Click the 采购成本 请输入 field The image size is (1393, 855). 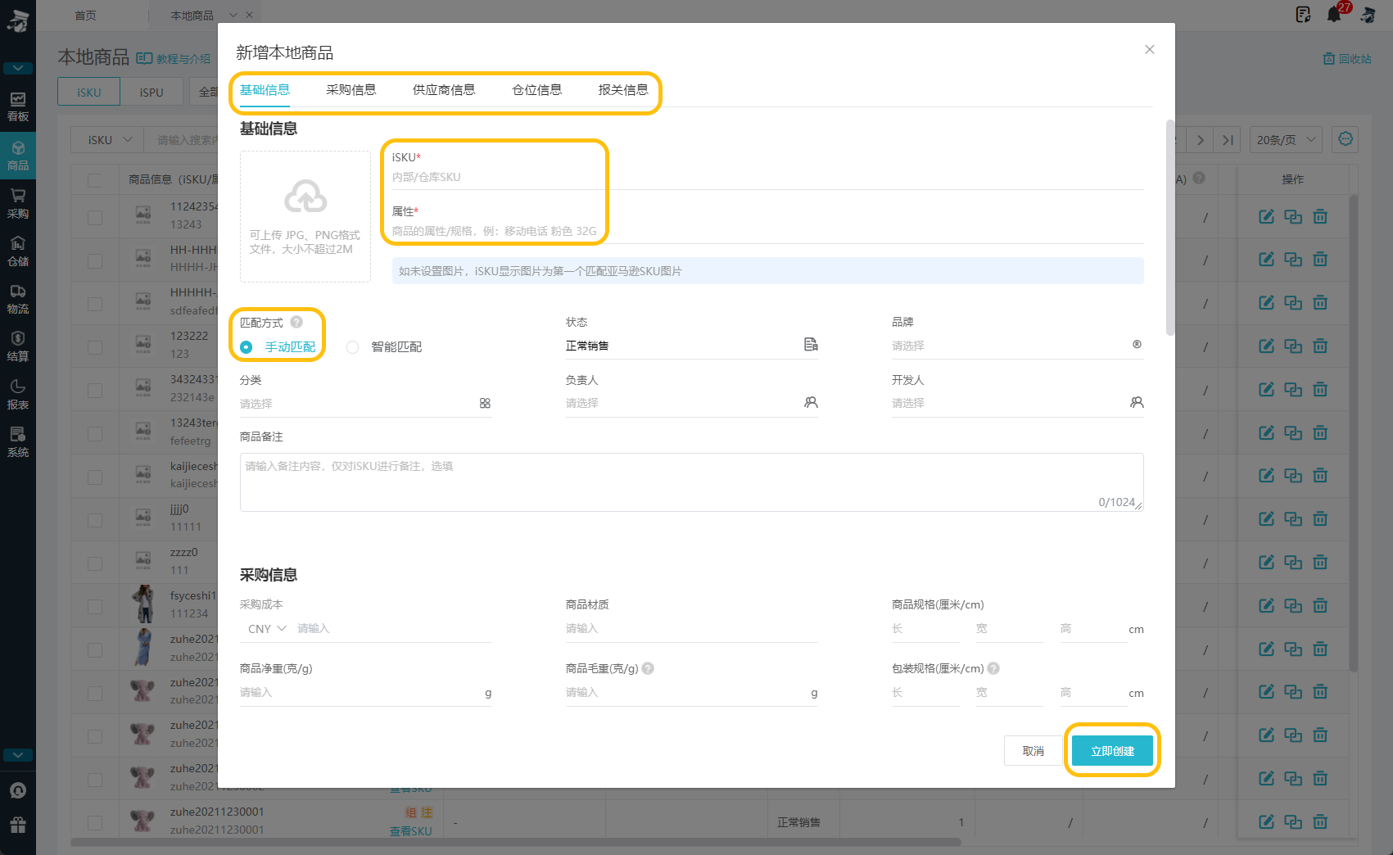click(x=393, y=629)
